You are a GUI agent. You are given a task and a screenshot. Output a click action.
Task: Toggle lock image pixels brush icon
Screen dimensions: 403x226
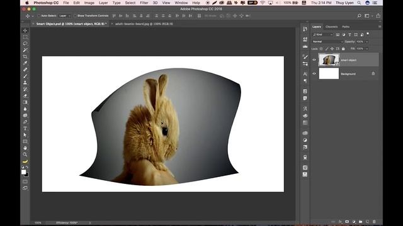pos(327,49)
